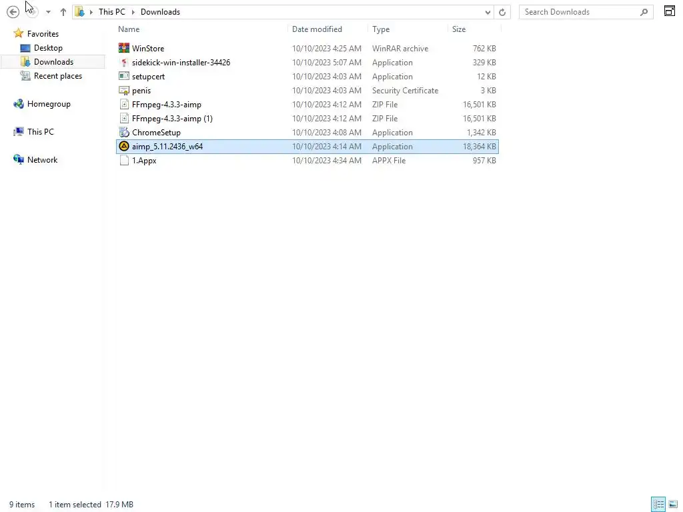The image size is (683, 512).
Task: Sort files by Type column header
Action: click(381, 29)
